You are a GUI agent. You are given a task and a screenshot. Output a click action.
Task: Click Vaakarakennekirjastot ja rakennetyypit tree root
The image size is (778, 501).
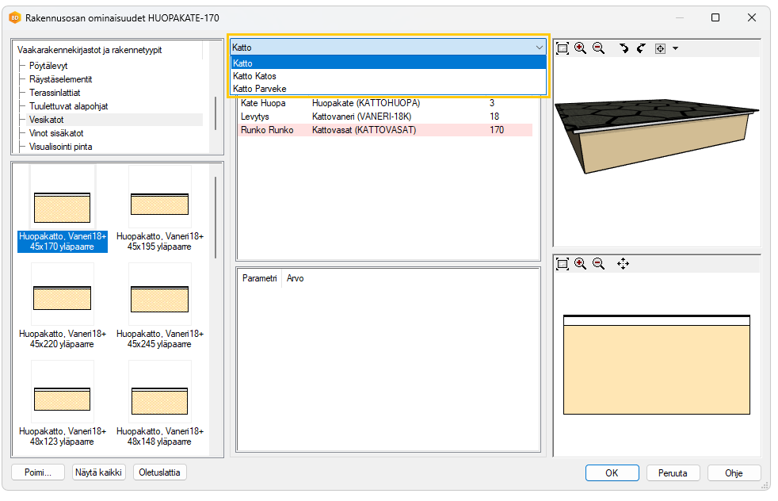[x=90, y=50]
